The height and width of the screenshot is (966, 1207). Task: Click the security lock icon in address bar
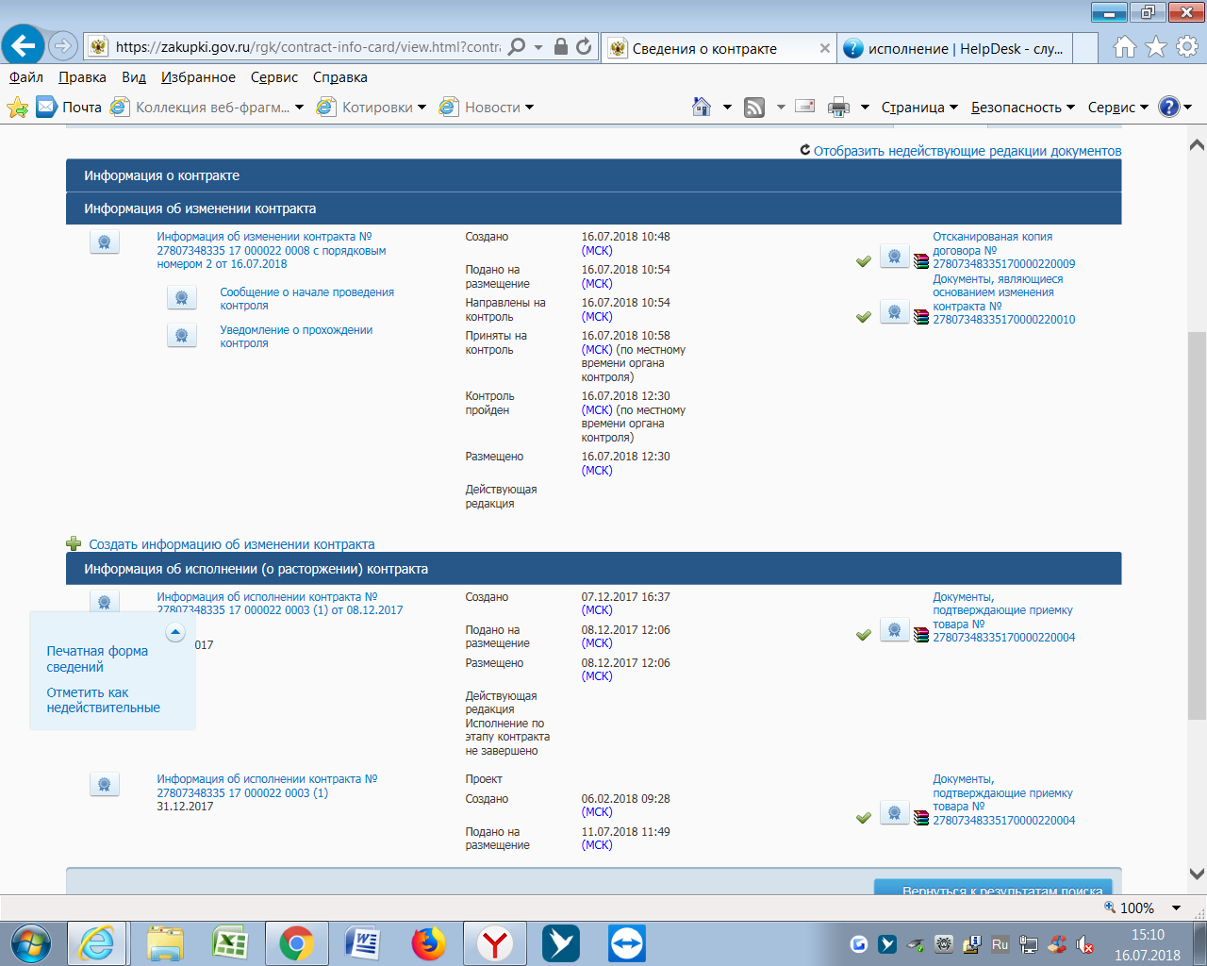point(561,46)
